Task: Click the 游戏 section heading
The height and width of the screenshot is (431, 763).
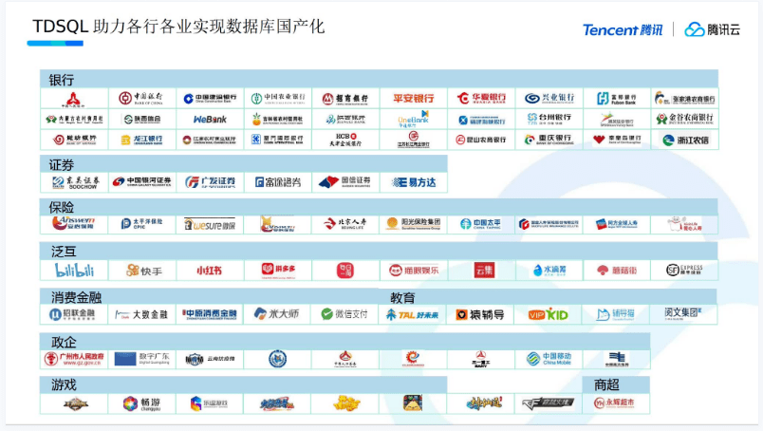Action: [x=64, y=384]
